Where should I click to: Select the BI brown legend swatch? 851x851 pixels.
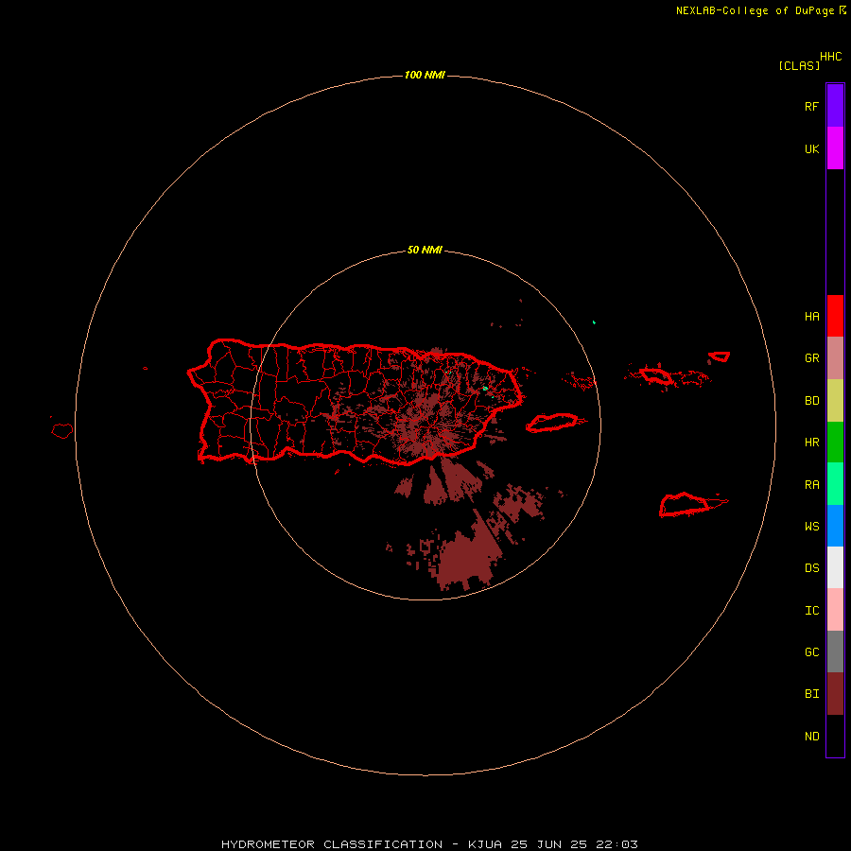pyautogui.click(x=835, y=694)
